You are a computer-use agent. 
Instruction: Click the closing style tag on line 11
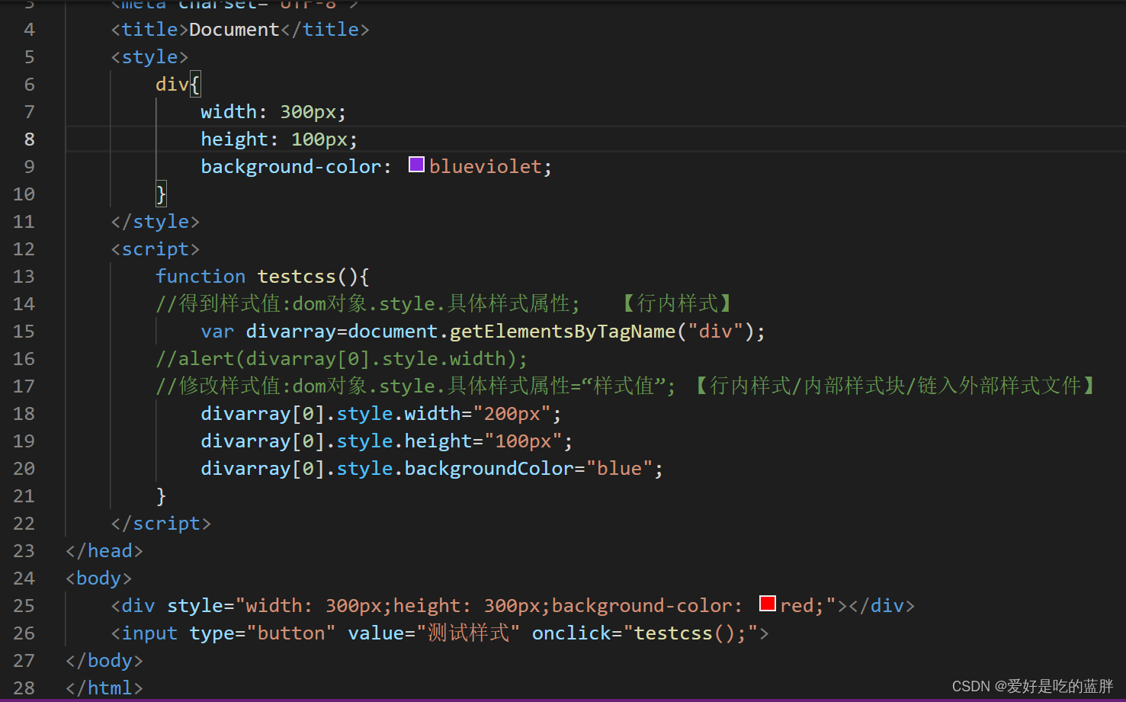click(155, 221)
